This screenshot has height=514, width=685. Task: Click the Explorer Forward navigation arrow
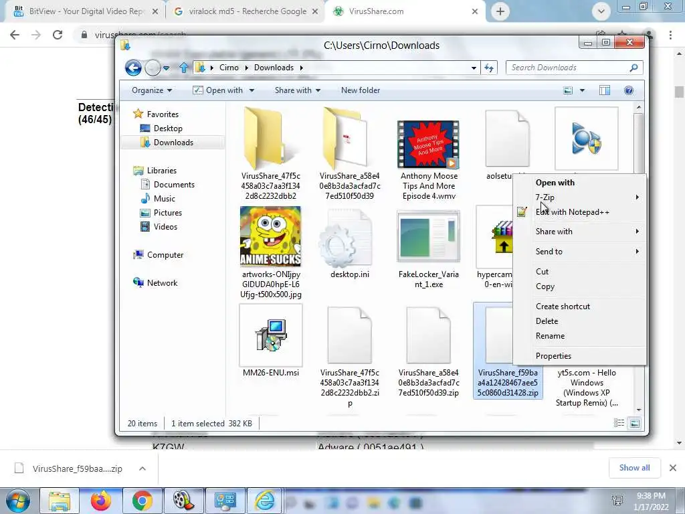153,68
